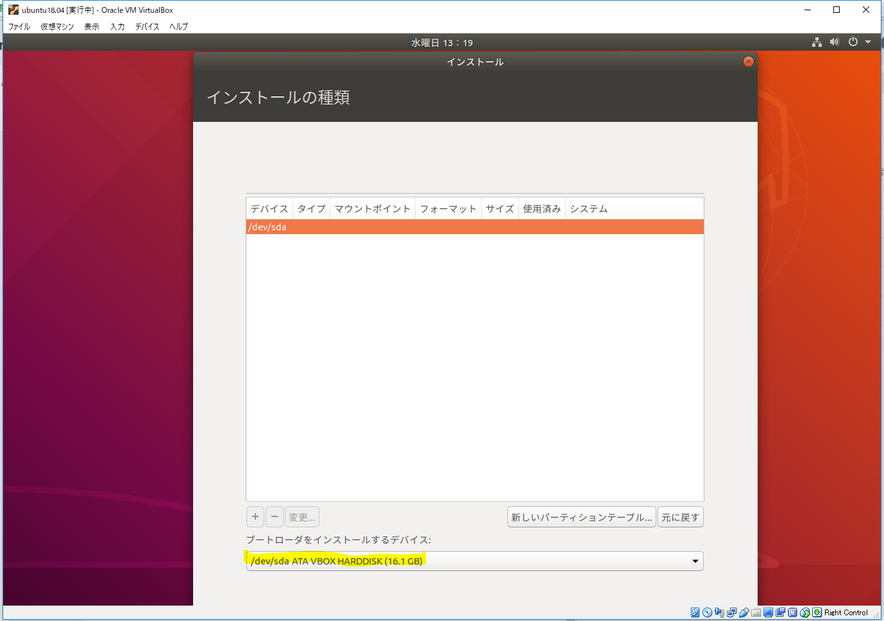Click the audio speaker and microphone status icon
Viewport: 884px width, 621px height.
click(720, 613)
